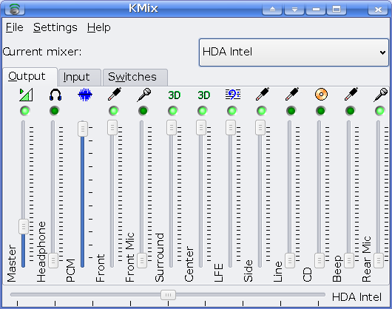Open the File menu
This screenshot has width=392, height=309.
(x=15, y=27)
